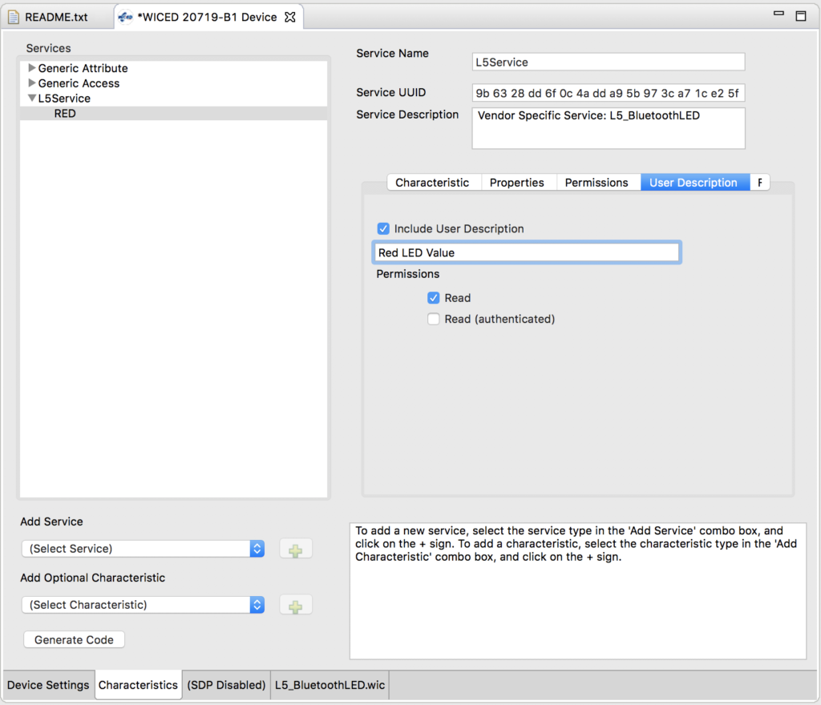
Task: Select the User Description tab
Action: pyautogui.click(x=694, y=183)
